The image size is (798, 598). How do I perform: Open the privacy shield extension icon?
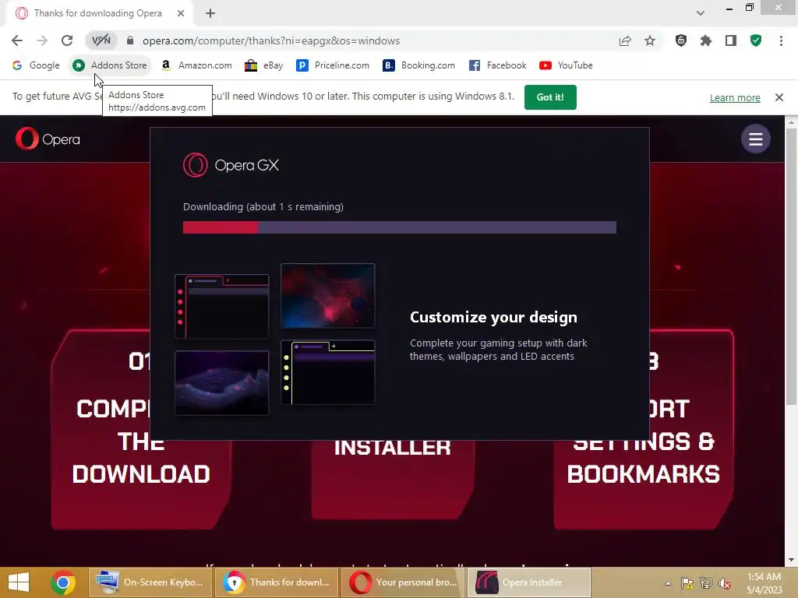(x=681, y=40)
